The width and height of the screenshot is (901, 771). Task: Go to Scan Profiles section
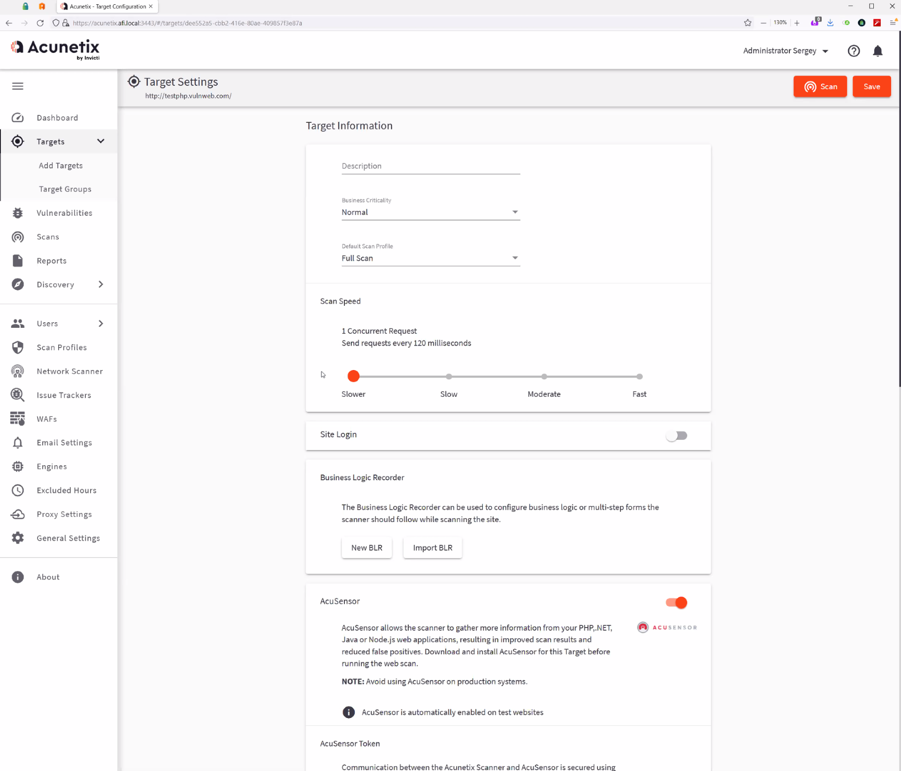pyautogui.click(x=61, y=348)
